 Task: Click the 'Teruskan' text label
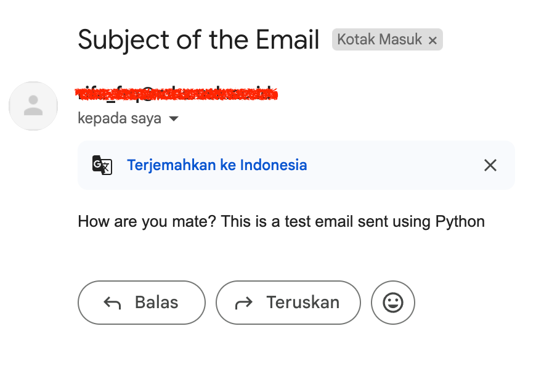pyautogui.click(x=303, y=303)
